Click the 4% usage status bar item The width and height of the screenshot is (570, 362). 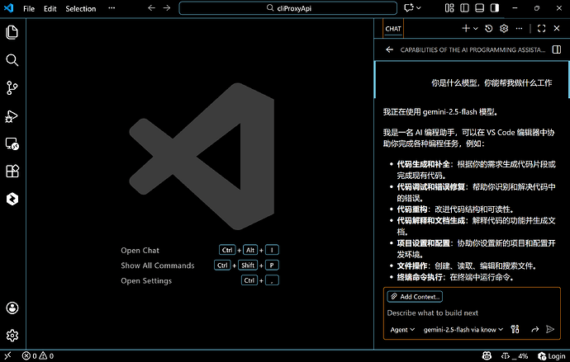515,356
